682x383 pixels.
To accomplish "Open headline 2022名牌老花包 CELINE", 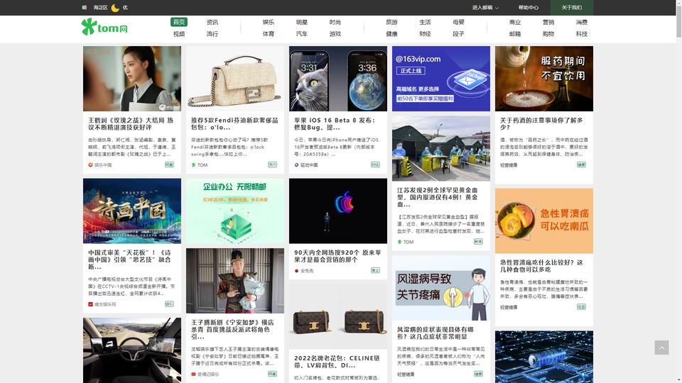I will pyautogui.click(x=337, y=361).
